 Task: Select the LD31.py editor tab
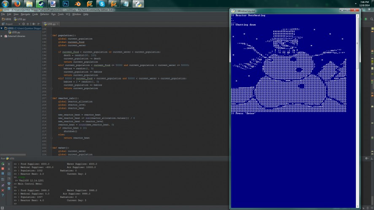click(x=51, y=24)
